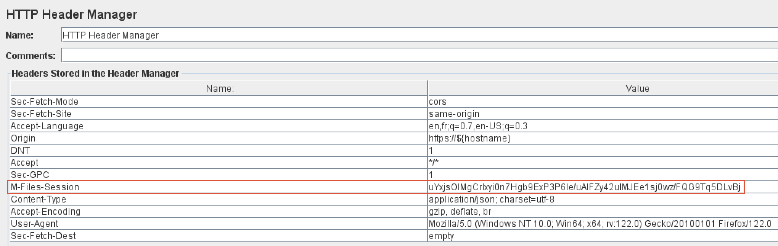Click the Name column header
Viewport: 778px width, 246px height.
(219, 89)
